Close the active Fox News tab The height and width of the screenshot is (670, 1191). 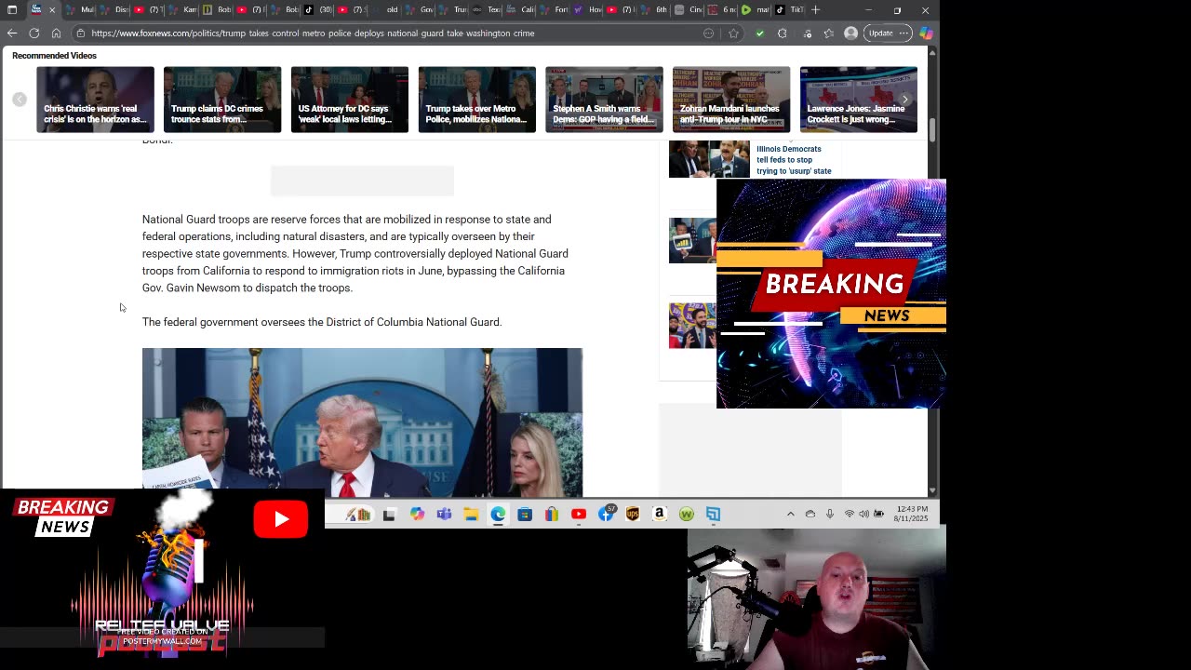pos(52,10)
